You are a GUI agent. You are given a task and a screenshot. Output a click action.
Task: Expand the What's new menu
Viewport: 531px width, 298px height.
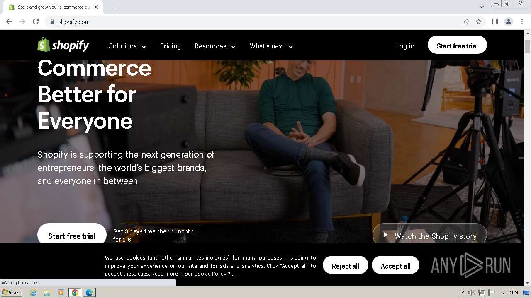(x=271, y=46)
